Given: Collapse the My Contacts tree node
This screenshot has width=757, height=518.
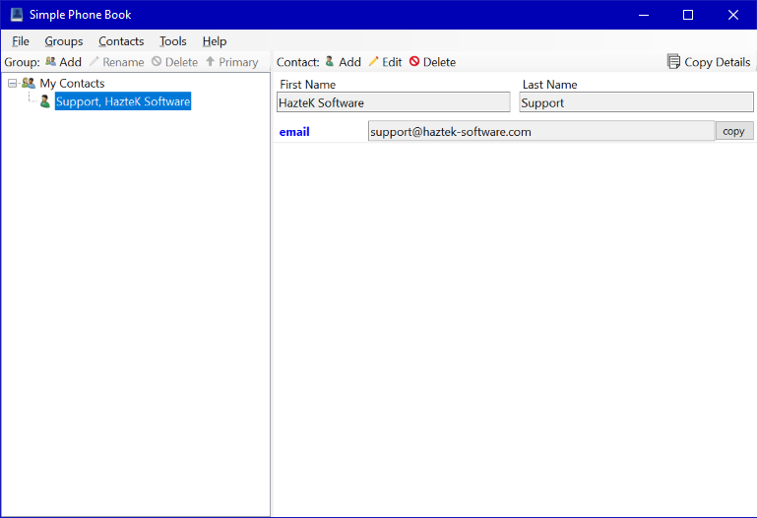Looking at the screenshot, I should [x=12, y=84].
